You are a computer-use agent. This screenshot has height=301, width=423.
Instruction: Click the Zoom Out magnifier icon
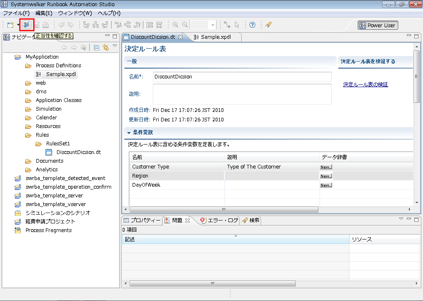185,25
